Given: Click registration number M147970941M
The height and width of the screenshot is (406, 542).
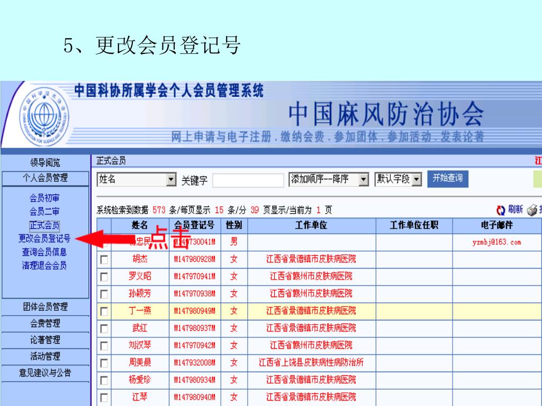Looking at the screenshot, I should [195, 276].
